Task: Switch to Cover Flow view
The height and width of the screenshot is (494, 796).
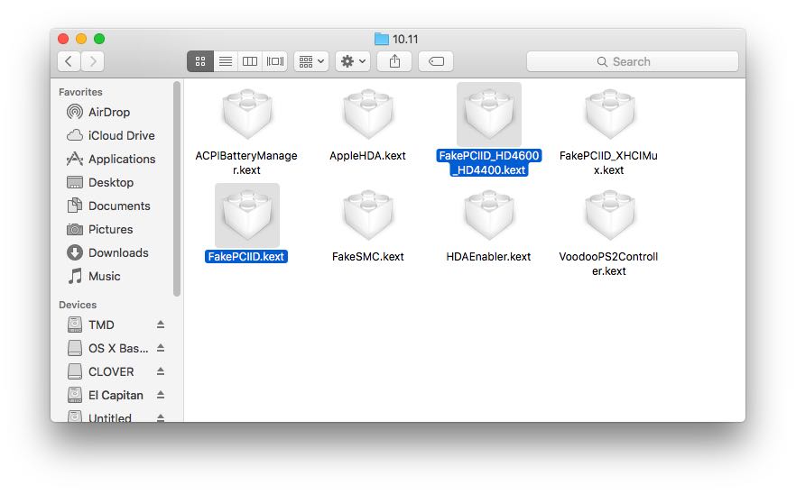Action: point(275,61)
